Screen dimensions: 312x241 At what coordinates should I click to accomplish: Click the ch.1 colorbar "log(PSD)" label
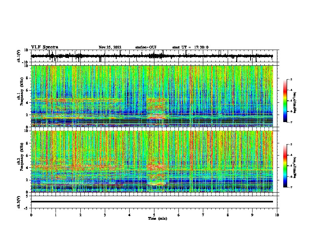(x=295, y=103)
